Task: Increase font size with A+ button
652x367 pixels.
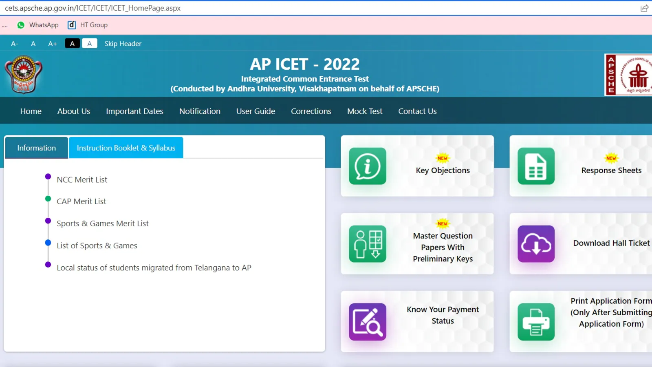Action: coord(53,44)
